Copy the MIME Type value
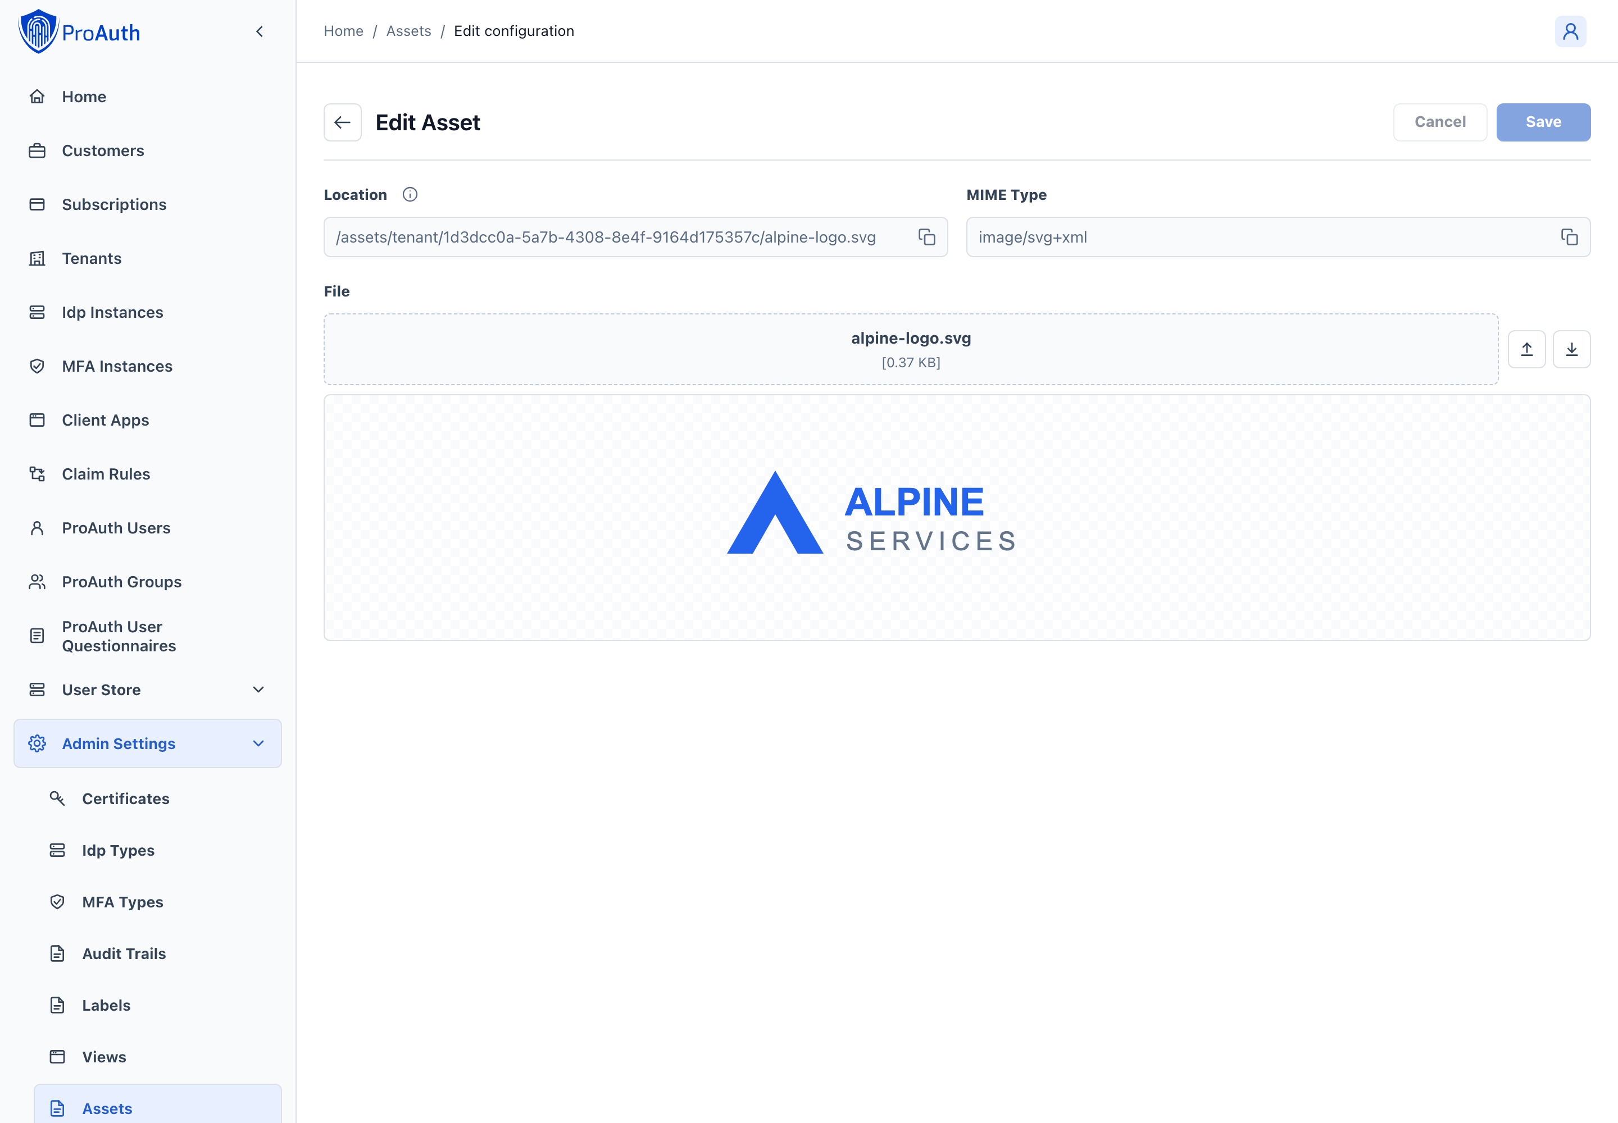The width and height of the screenshot is (1618, 1123). pyautogui.click(x=1569, y=237)
